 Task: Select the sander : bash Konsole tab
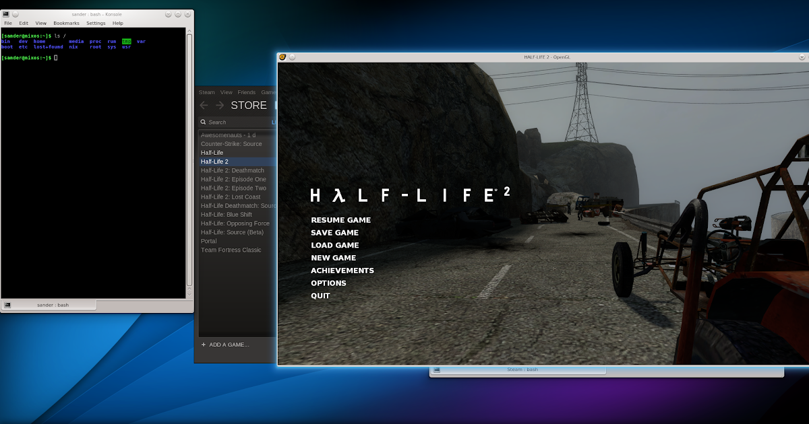click(x=49, y=305)
